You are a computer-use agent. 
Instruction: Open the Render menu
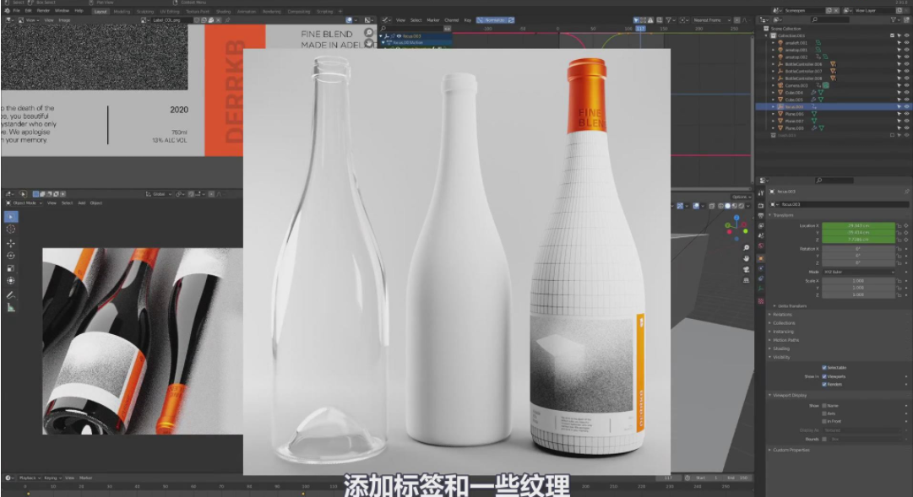coord(43,10)
